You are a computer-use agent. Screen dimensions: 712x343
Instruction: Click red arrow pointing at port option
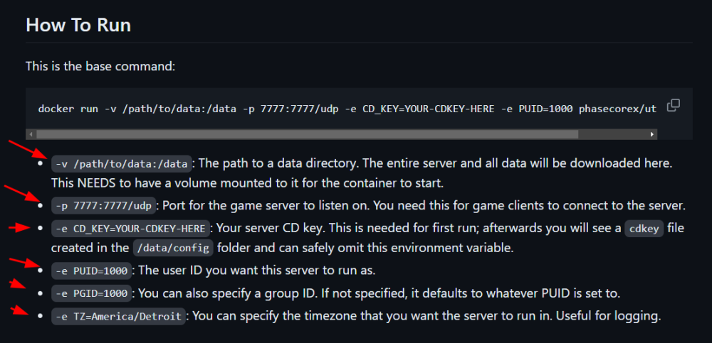pos(22,193)
